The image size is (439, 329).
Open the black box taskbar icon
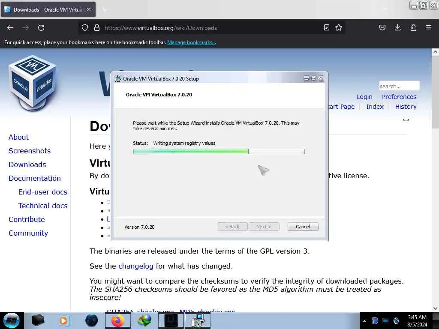pos(38,320)
